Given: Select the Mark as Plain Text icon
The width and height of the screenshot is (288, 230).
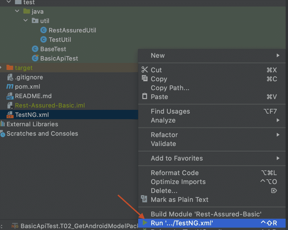Looking at the screenshot, I should pyautogui.click(x=144, y=199).
